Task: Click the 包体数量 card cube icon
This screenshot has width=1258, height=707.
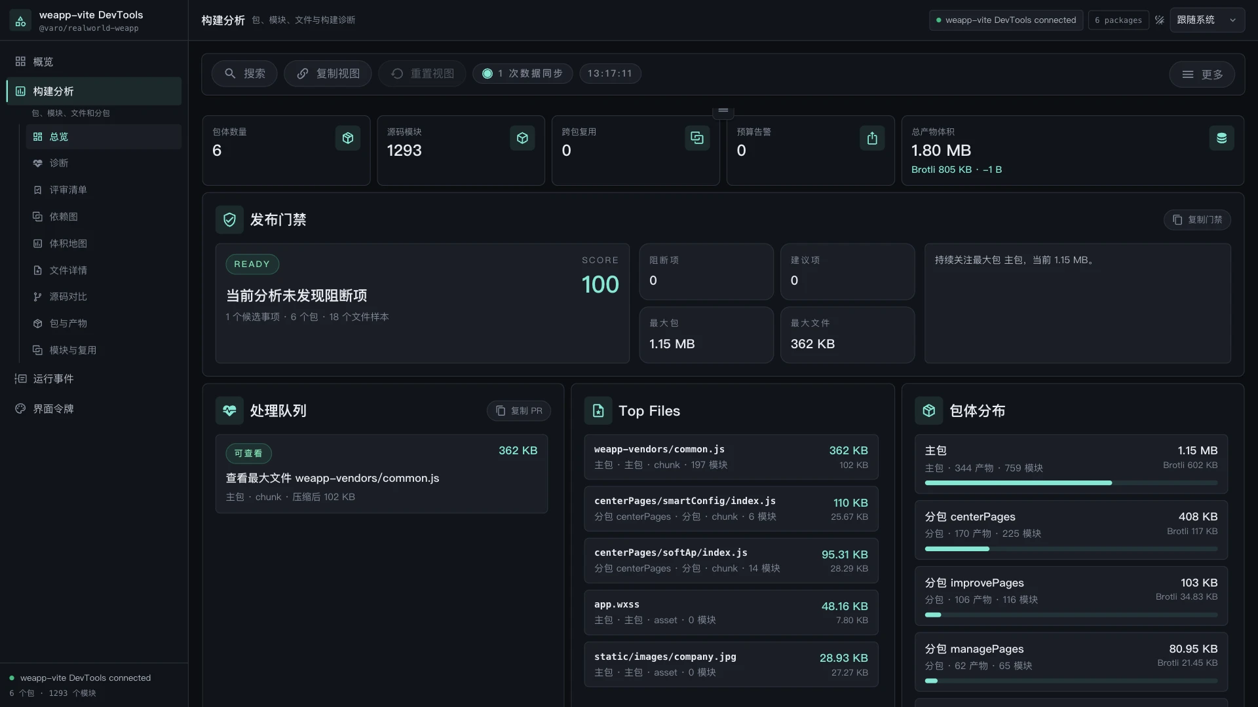Action: click(348, 138)
